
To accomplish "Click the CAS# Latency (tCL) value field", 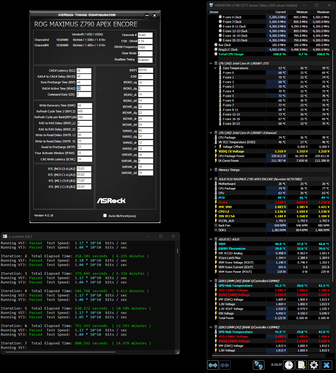I will 84,71.
